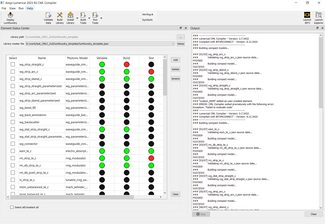Click the Delete element button
325x224 pixels.
pyautogui.click(x=175, y=69)
